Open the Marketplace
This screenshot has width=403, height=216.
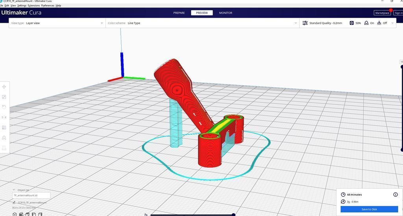point(382,13)
